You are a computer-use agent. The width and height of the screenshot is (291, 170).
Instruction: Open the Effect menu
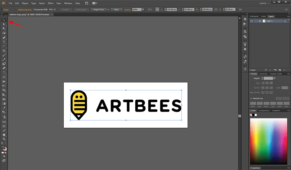(51, 3)
